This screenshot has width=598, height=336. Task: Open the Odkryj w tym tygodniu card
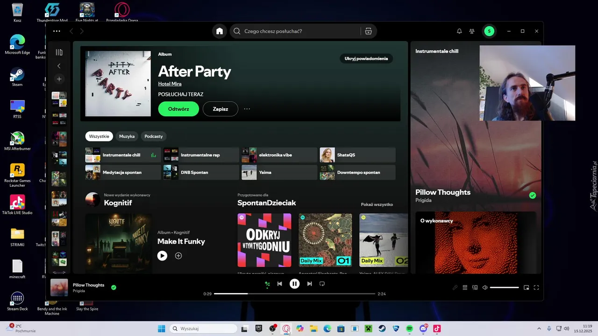(x=264, y=240)
